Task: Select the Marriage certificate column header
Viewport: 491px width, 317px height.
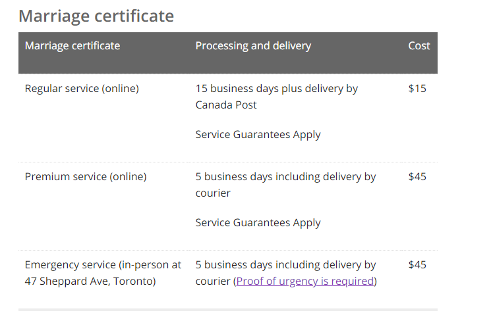Action: pyautogui.click(x=72, y=45)
